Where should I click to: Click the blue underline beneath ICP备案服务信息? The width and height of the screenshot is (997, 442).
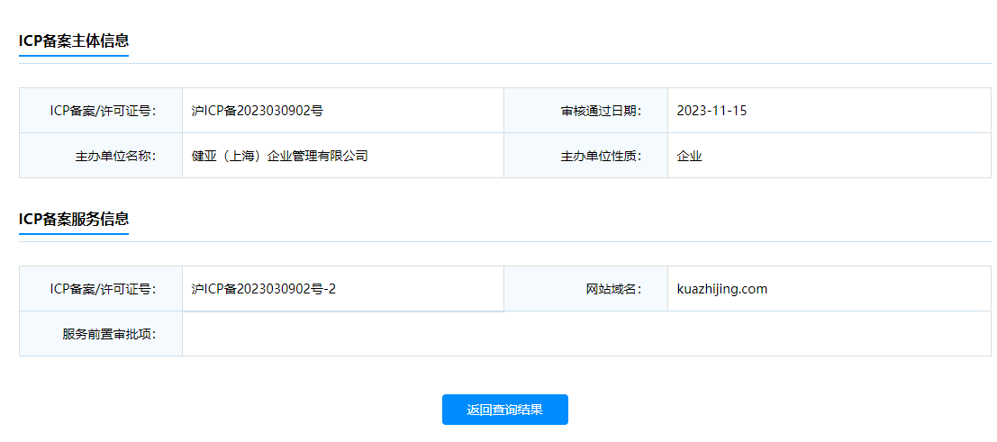point(74,234)
